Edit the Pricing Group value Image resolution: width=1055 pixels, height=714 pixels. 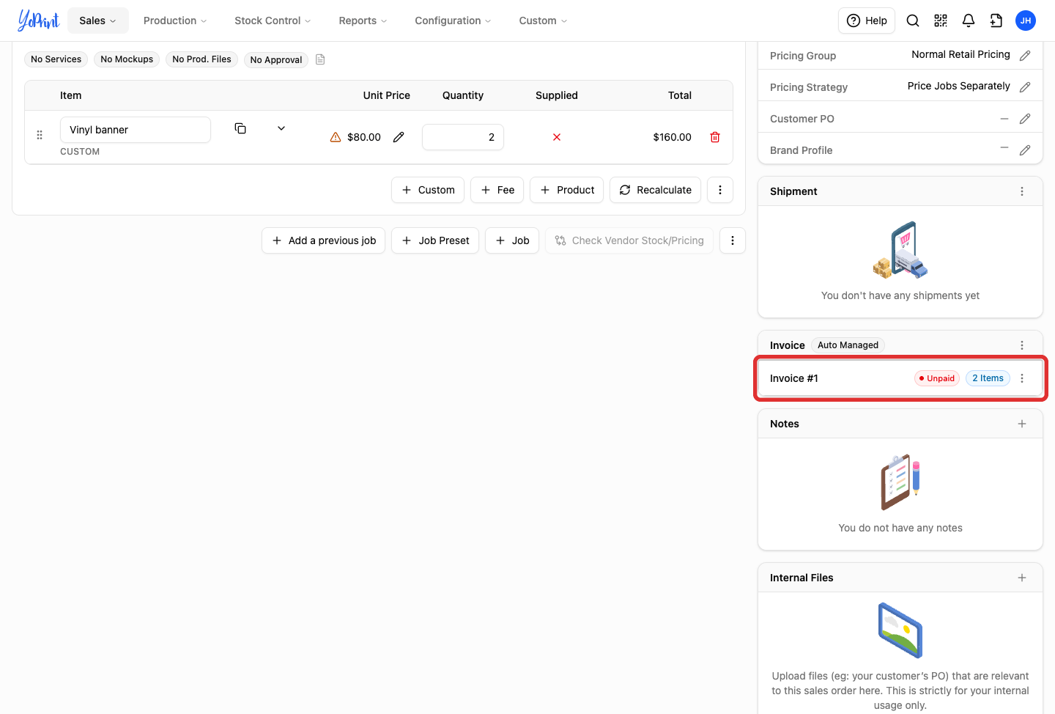click(1025, 55)
